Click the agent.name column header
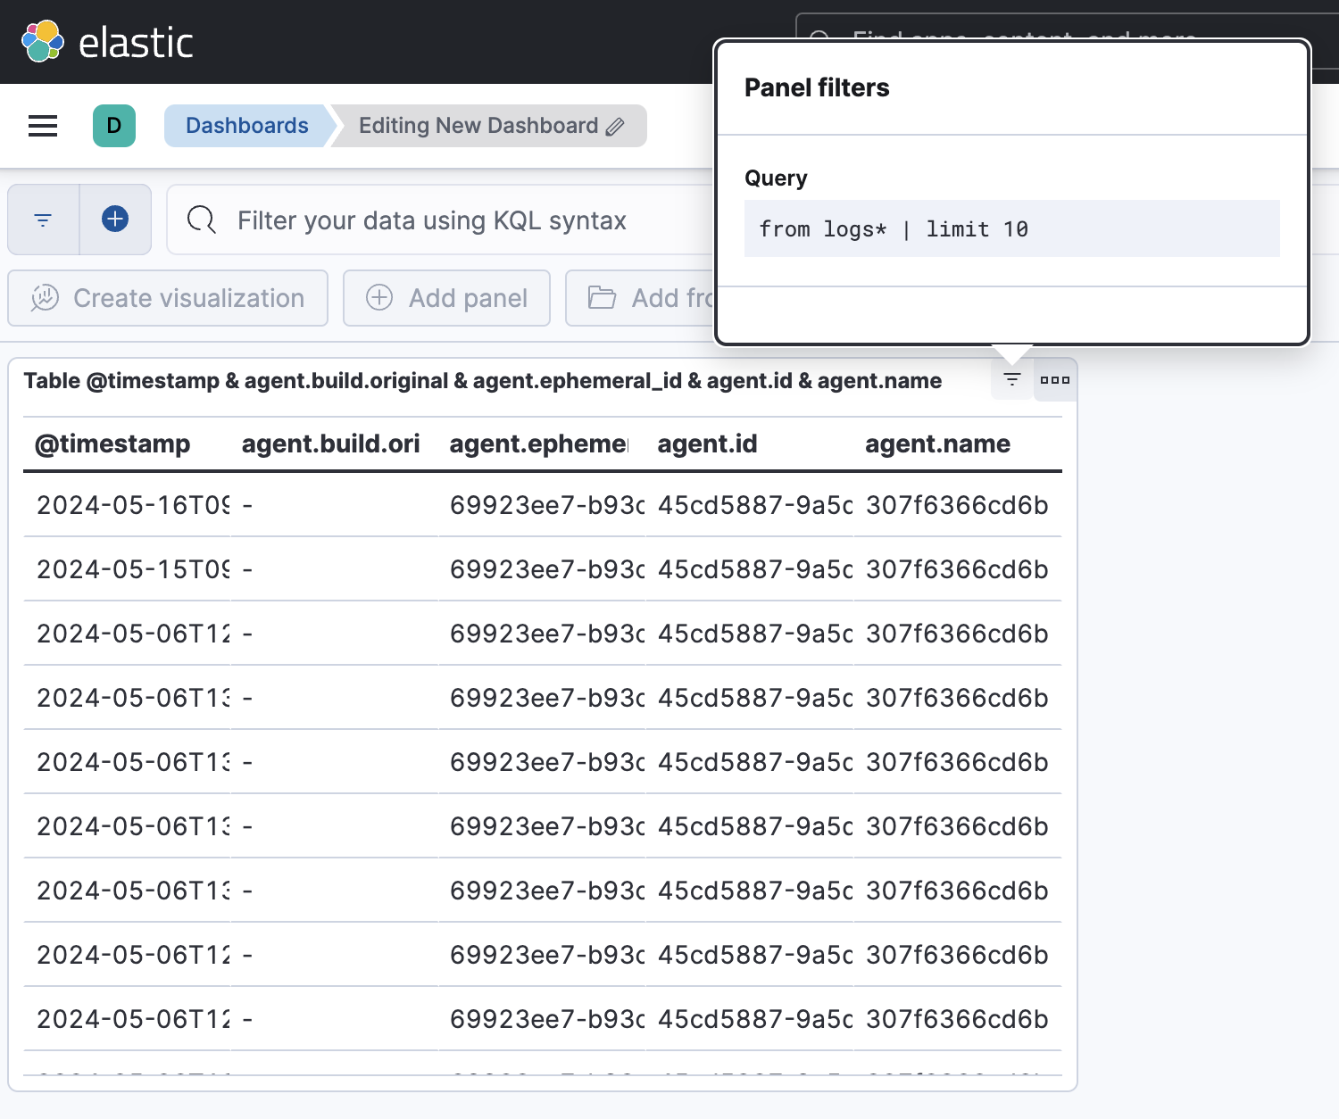This screenshot has height=1119, width=1339. (937, 443)
